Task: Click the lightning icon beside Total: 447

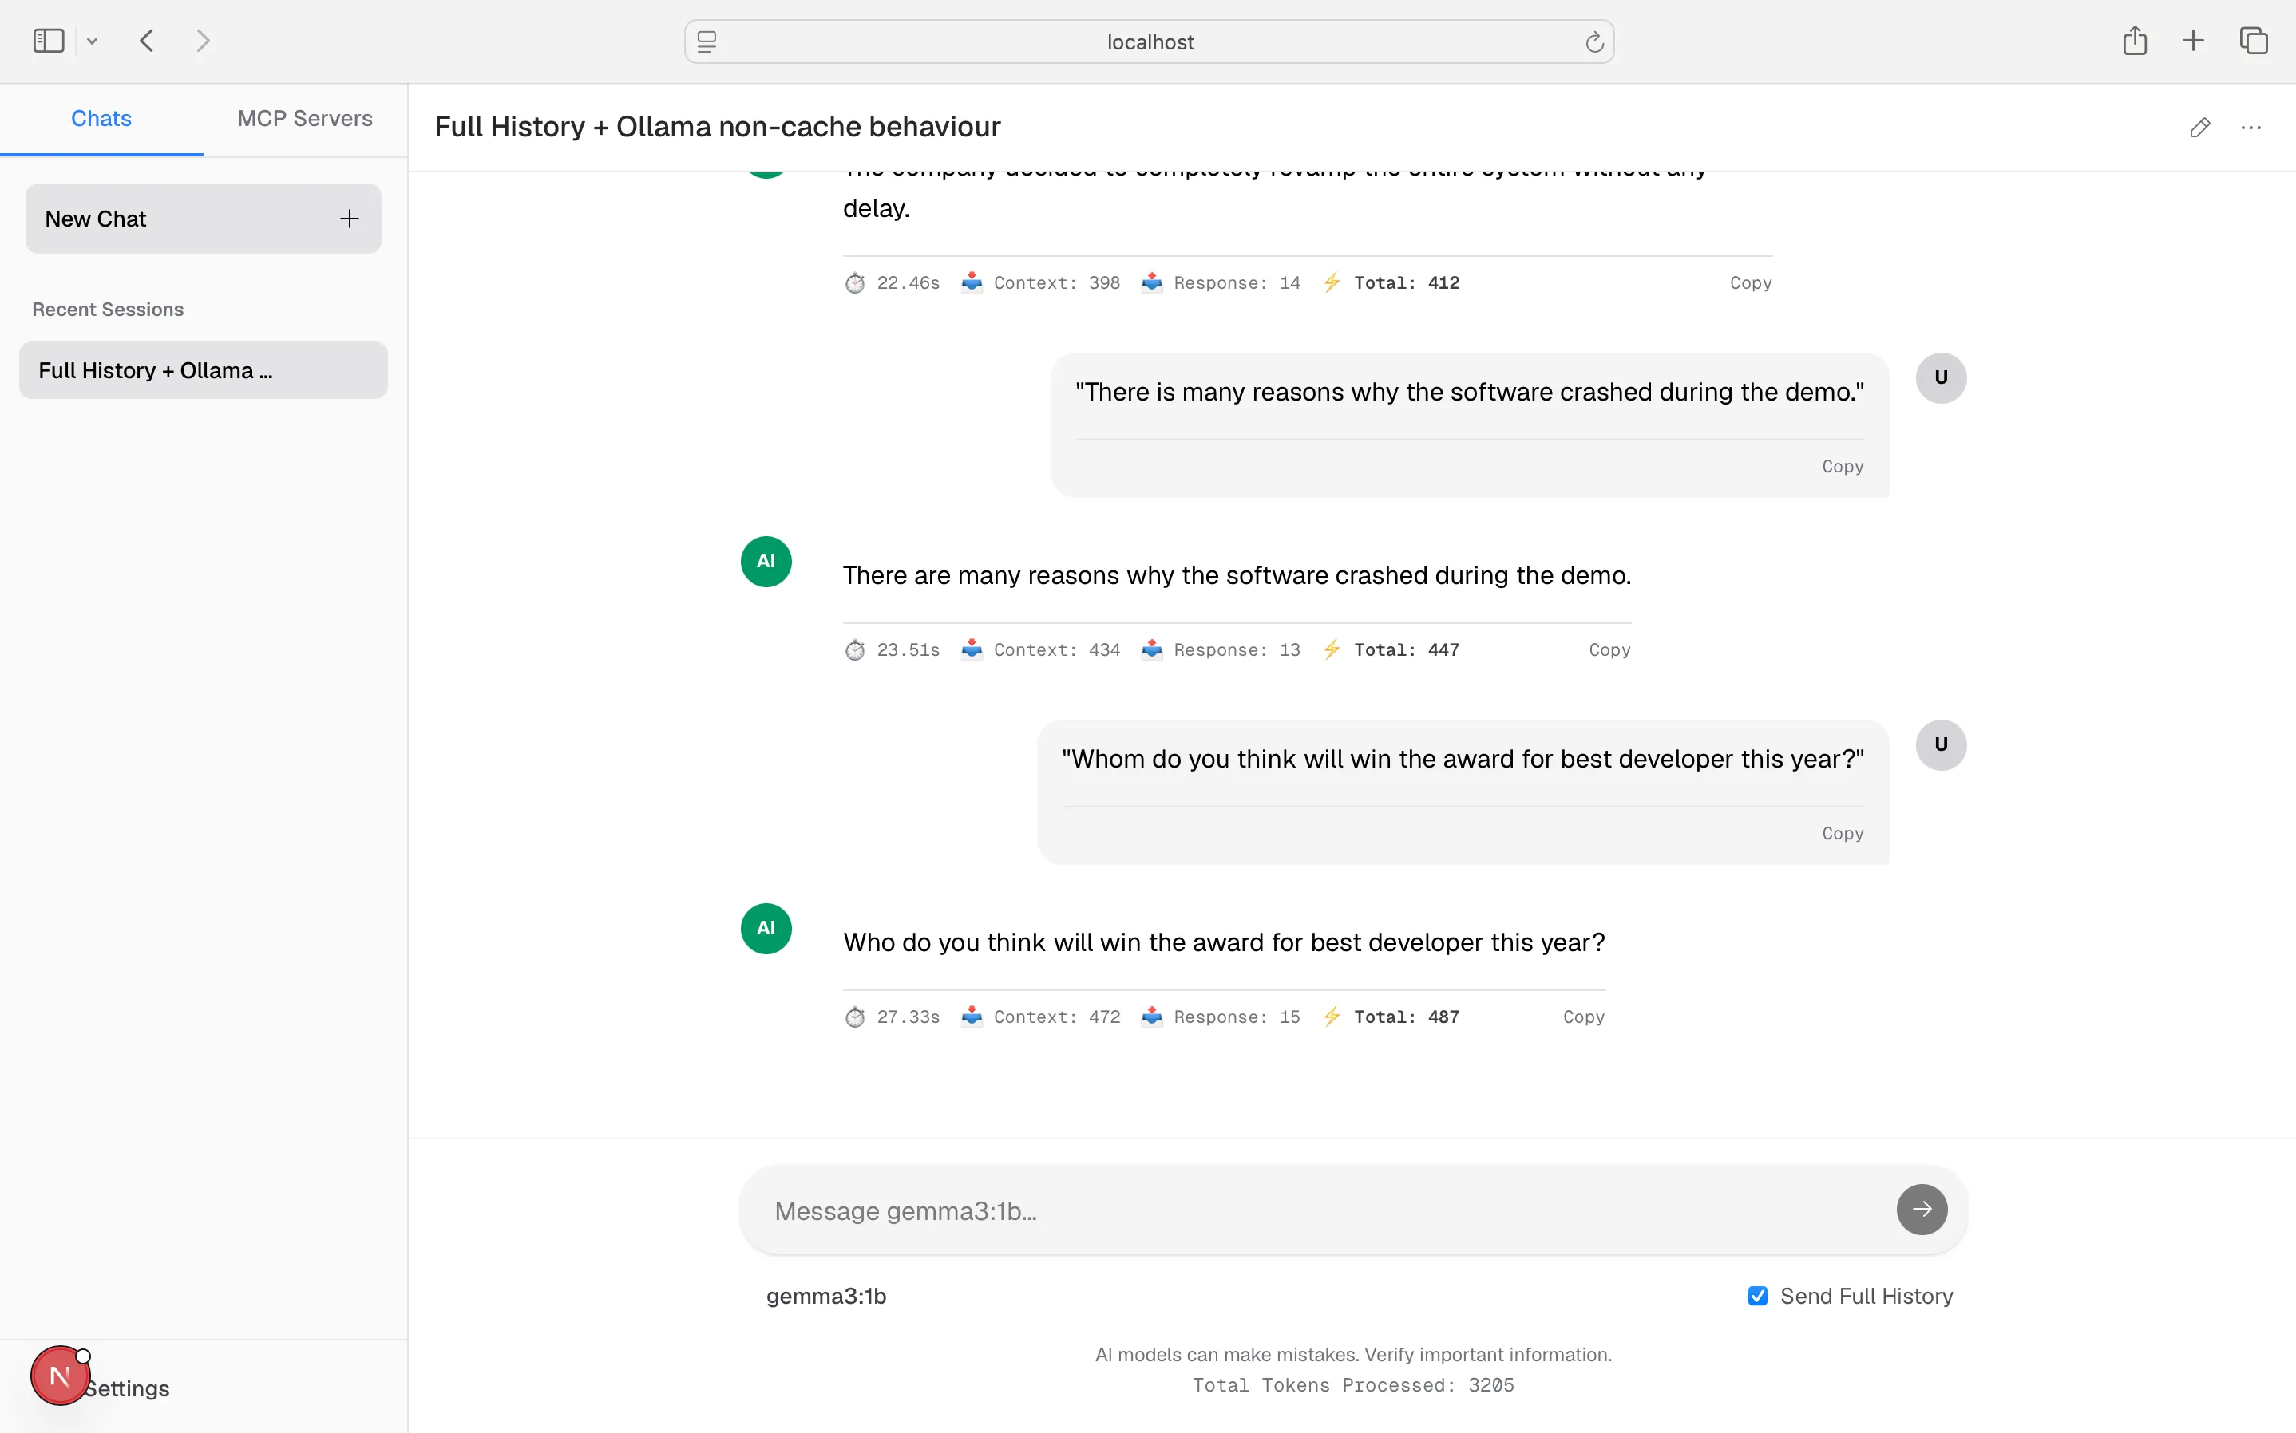Action: [1332, 649]
